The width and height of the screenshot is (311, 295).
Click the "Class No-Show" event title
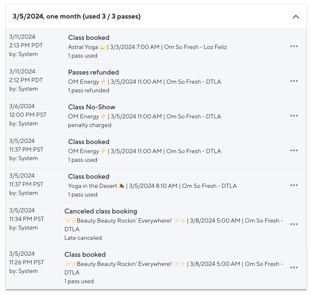click(x=91, y=107)
